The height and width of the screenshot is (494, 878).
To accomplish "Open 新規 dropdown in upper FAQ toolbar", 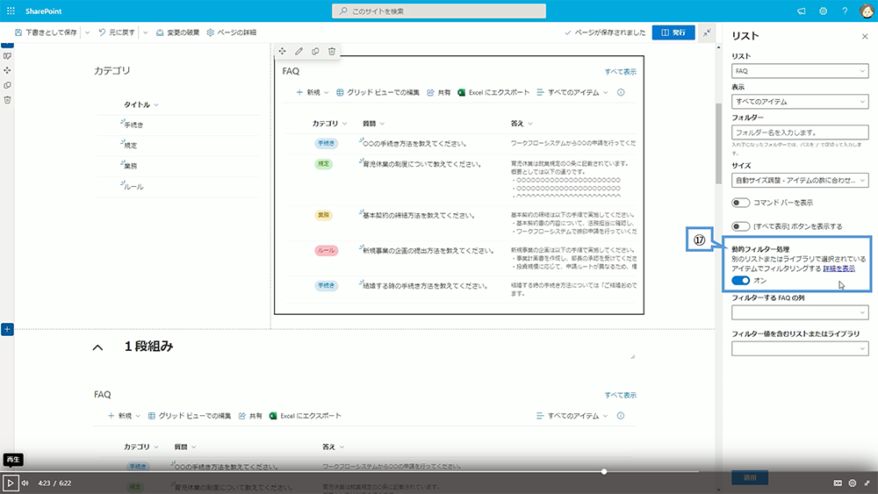I will coord(312,92).
